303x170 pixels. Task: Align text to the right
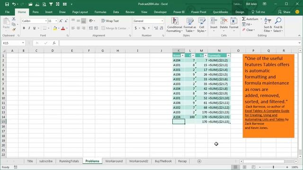click(x=83, y=28)
